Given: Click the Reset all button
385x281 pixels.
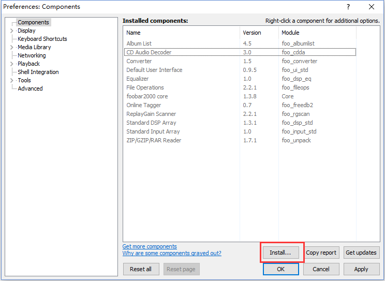Looking at the screenshot, I should 141,269.
